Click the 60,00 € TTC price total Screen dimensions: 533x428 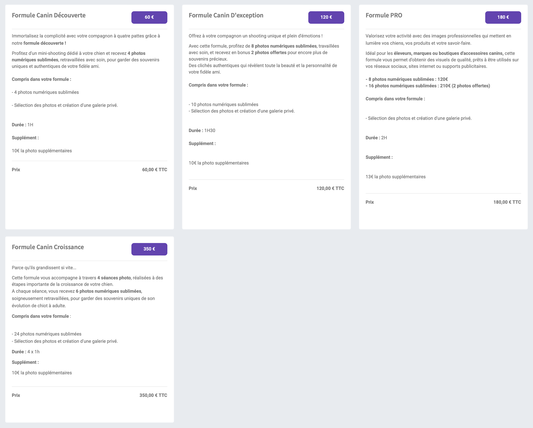click(x=154, y=170)
